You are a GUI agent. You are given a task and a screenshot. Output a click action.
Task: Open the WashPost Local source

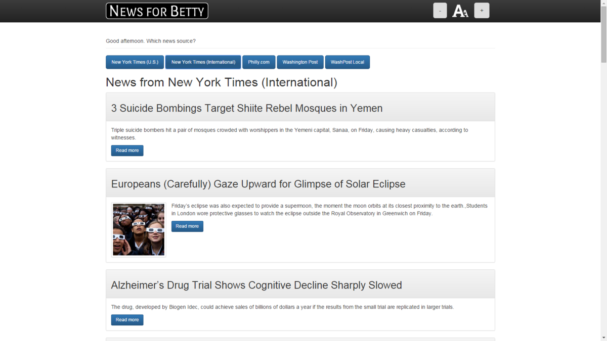[x=348, y=62]
